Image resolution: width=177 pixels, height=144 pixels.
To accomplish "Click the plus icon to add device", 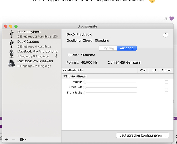I will tap(7, 139).
